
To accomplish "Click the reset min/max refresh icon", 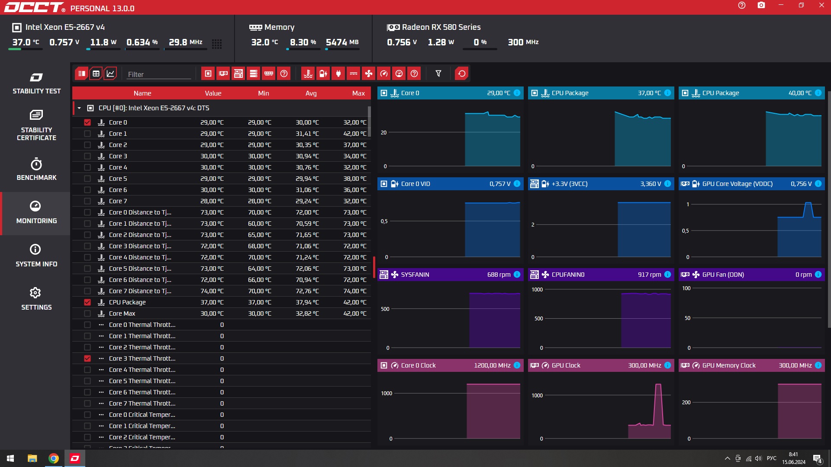I will [x=462, y=74].
